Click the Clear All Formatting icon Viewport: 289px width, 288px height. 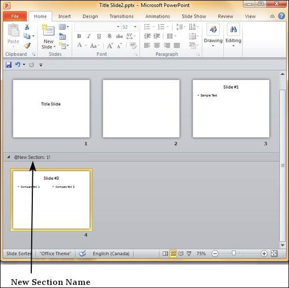(x=133, y=45)
